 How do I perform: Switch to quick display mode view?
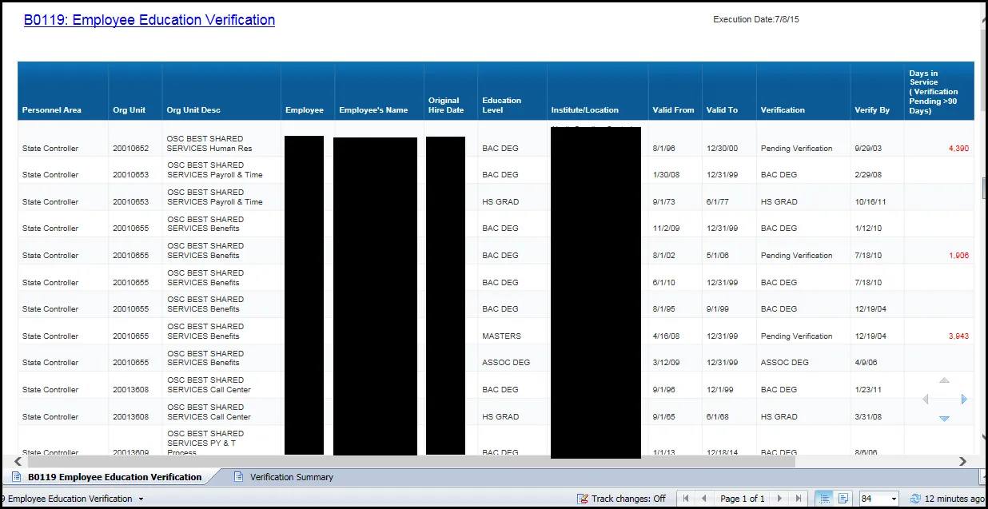823,499
